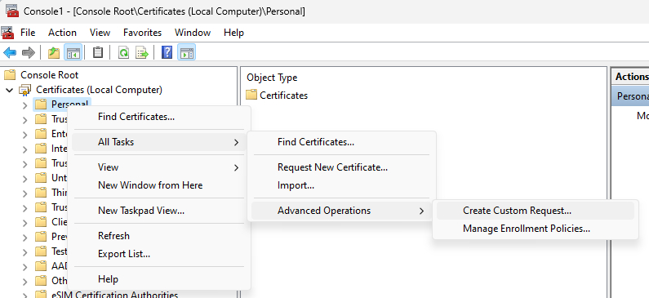The width and height of the screenshot is (649, 298).
Task: Click the Certificates (Local Computer) snap-in icon
Action: pyautogui.click(x=25, y=90)
